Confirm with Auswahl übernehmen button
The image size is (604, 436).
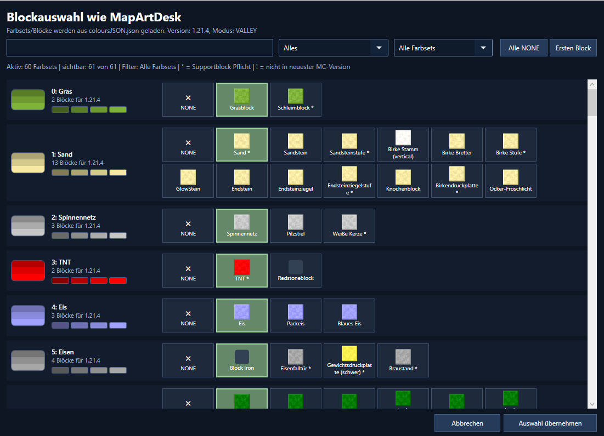pyautogui.click(x=550, y=423)
